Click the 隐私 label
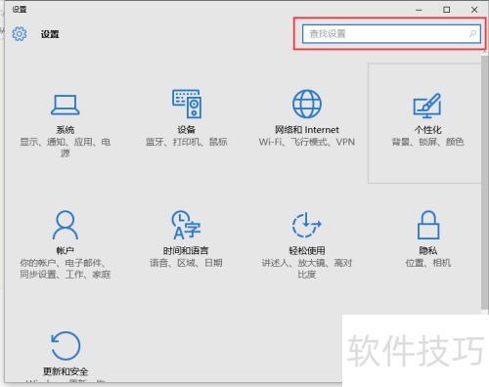Image resolution: width=489 pixels, height=387 pixels. 428,250
